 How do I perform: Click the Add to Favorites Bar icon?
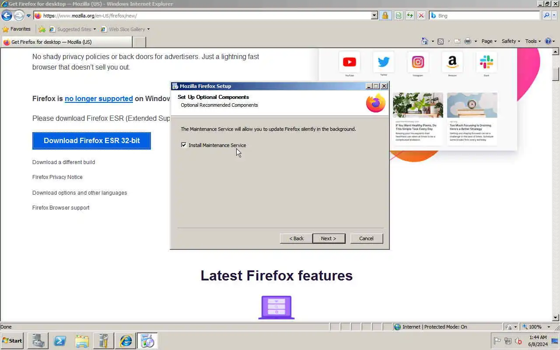pyautogui.click(x=42, y=29)
